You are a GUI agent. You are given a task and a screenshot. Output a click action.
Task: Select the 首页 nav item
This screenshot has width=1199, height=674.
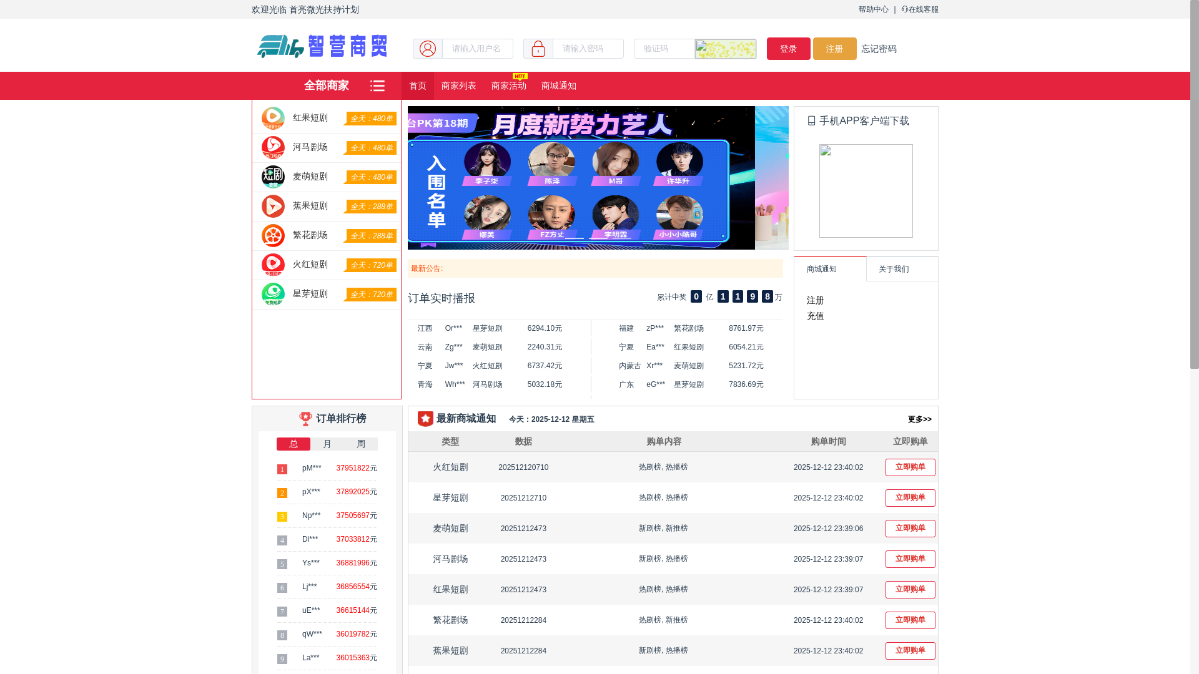(418, 86)
